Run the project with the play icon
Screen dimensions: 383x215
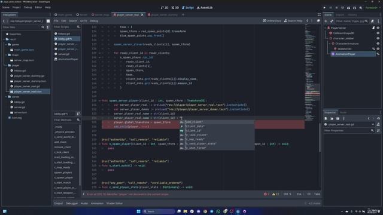pos(324,8)
